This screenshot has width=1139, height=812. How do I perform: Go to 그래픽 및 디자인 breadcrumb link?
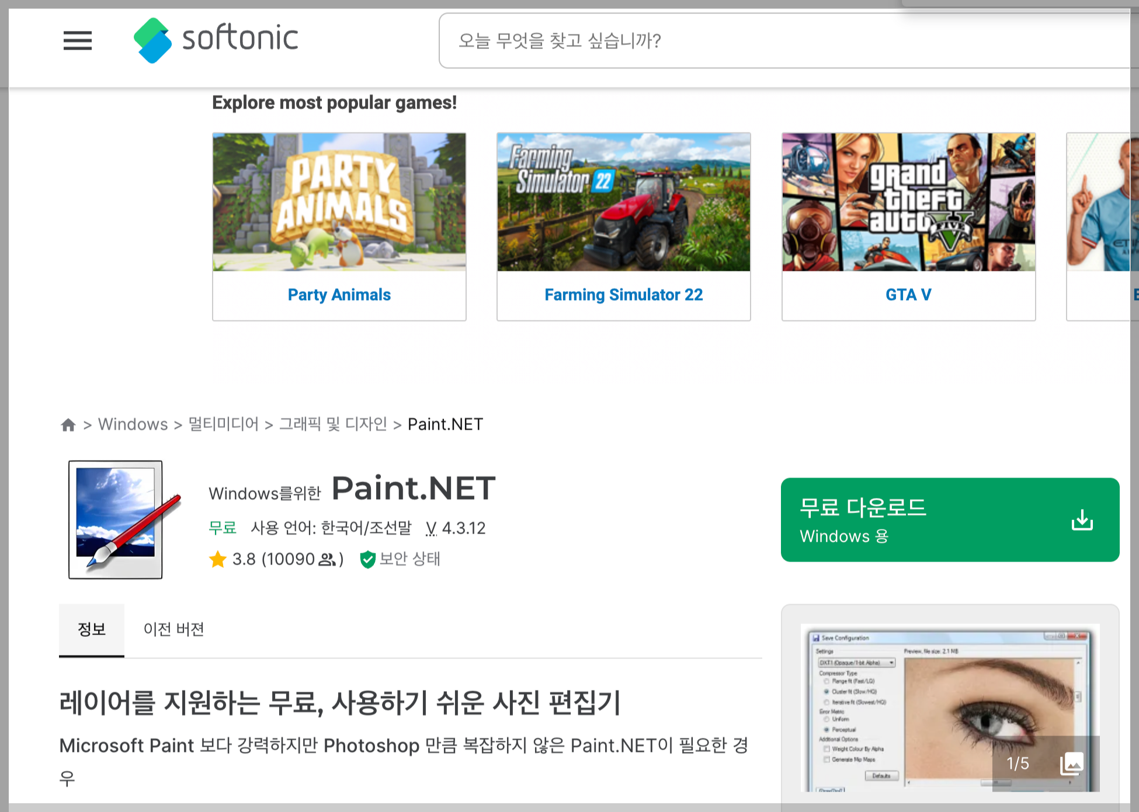click(x=333, y=424)
